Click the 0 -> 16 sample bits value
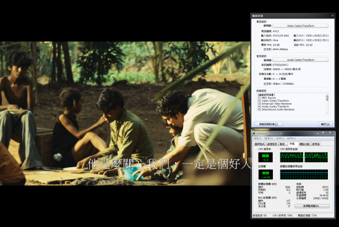 (283, 74)
